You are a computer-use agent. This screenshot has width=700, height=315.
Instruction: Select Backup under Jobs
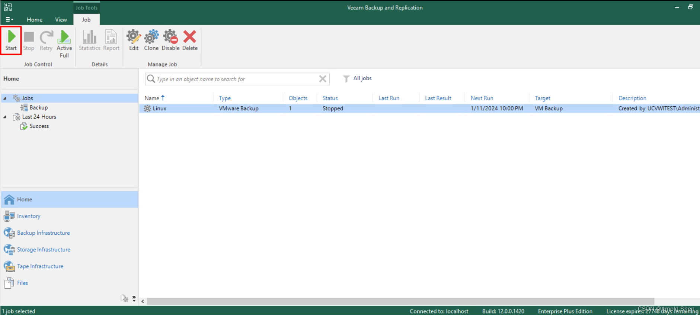[39, 107]
